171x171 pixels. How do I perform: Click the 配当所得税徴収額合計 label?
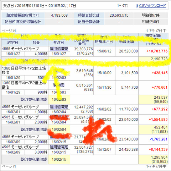point(23,22)
